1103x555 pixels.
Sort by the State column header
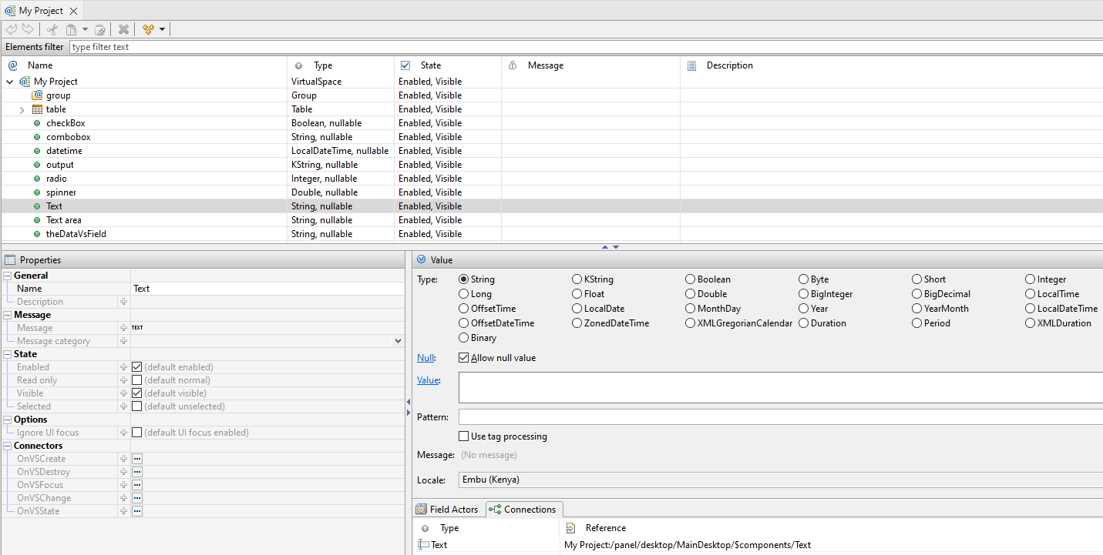[448, 65]
